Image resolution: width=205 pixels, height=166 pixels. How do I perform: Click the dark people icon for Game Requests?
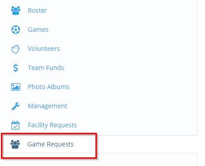[15, 144]
